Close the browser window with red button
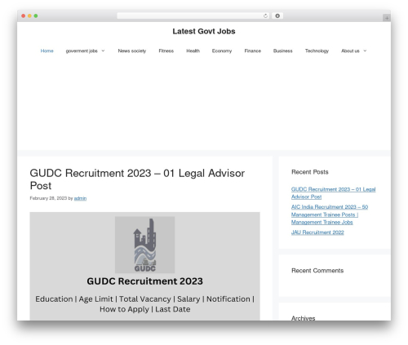Screen dimensions: 408x345 (x=24, y=16)
